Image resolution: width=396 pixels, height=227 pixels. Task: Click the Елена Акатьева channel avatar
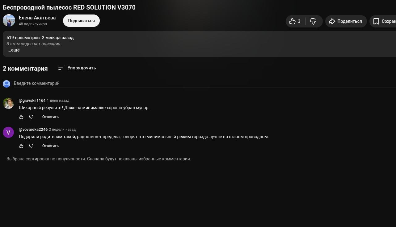tap(9, 20)
